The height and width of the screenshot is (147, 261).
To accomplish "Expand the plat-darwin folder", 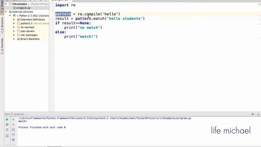I will [14, 31].
